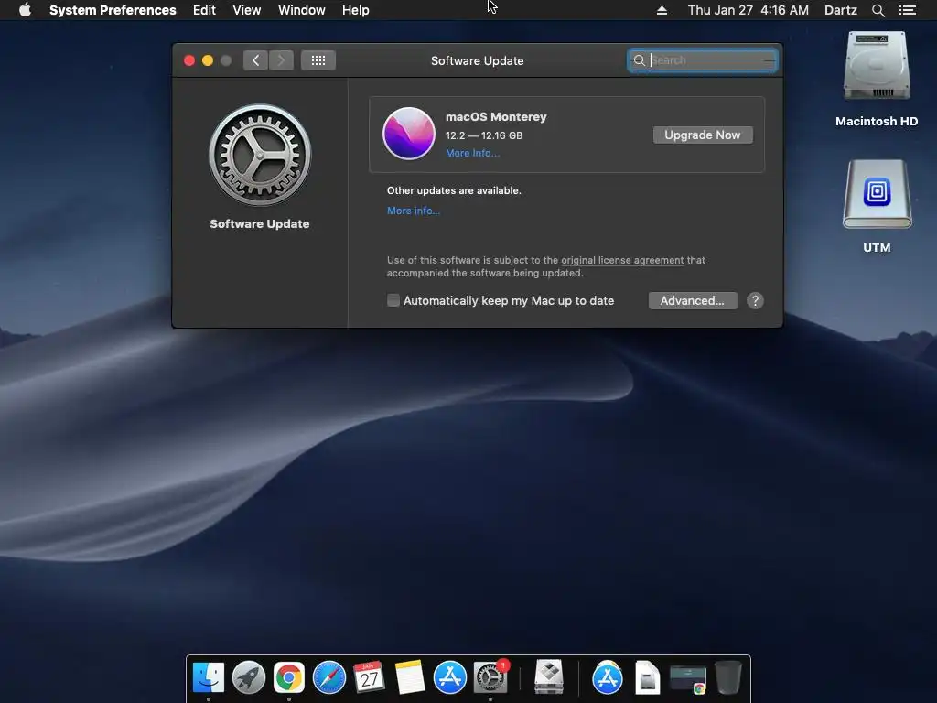Launch Launchpad rocket icon in dock
The image size is (937, 703).
[249, 678]
